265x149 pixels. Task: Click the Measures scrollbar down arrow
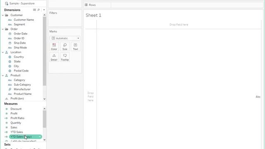coord(44,140)
